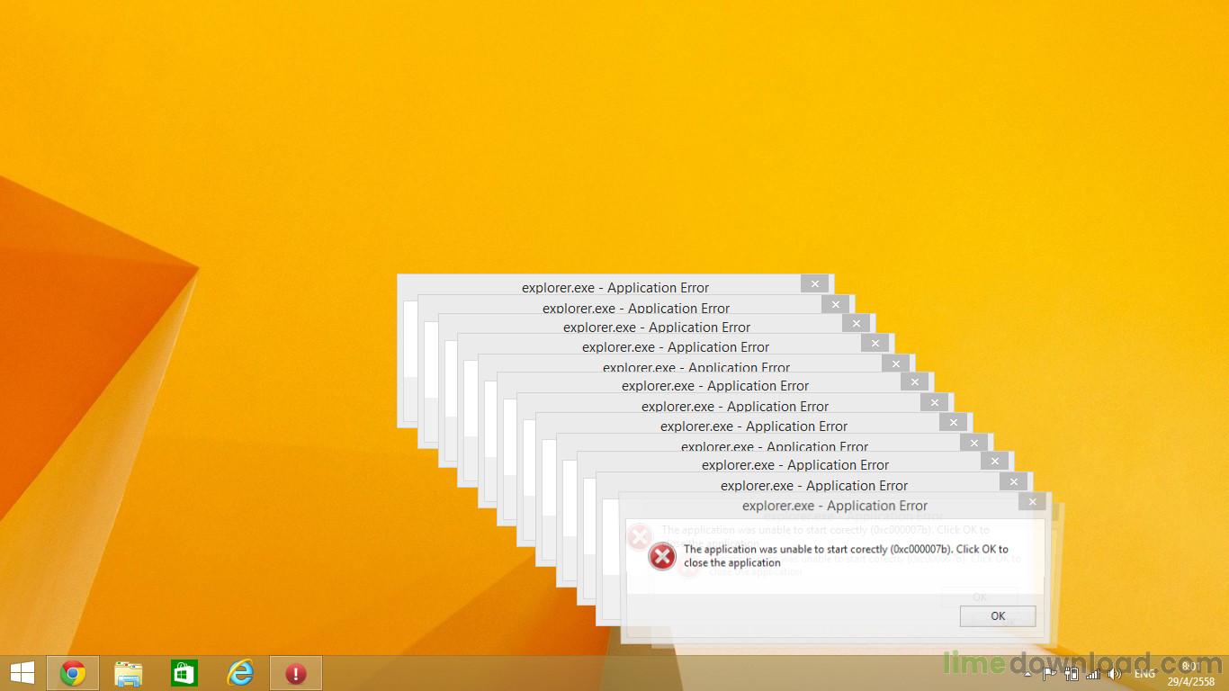This screenshot has height=691, width=1229.
Task: Launch Internet Explorer from the taskbar
Action: 240,673
